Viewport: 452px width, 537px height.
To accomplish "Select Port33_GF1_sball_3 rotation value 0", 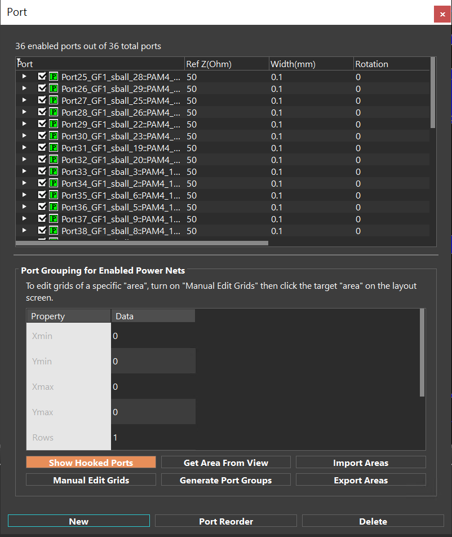I will (x=358, y=171).
